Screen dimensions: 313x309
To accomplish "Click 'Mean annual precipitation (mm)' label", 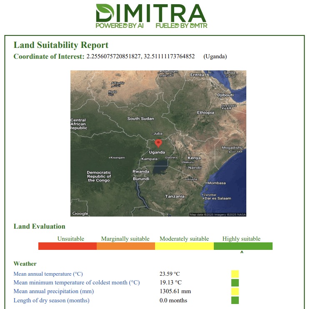I will [54, 292].
